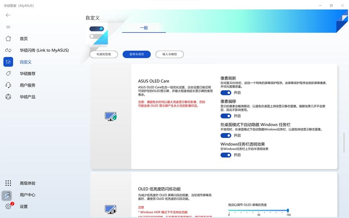Click the vertical scrollbar on right

coord(344,140)
